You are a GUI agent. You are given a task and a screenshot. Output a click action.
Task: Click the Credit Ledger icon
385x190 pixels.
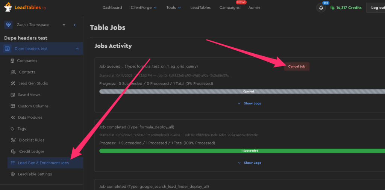coord(13,151)
